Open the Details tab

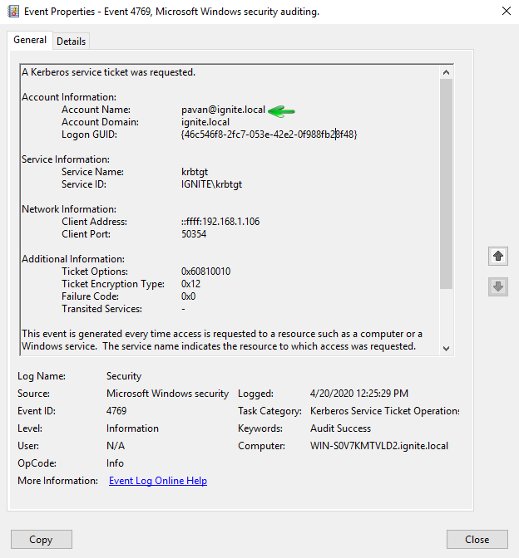71,42
